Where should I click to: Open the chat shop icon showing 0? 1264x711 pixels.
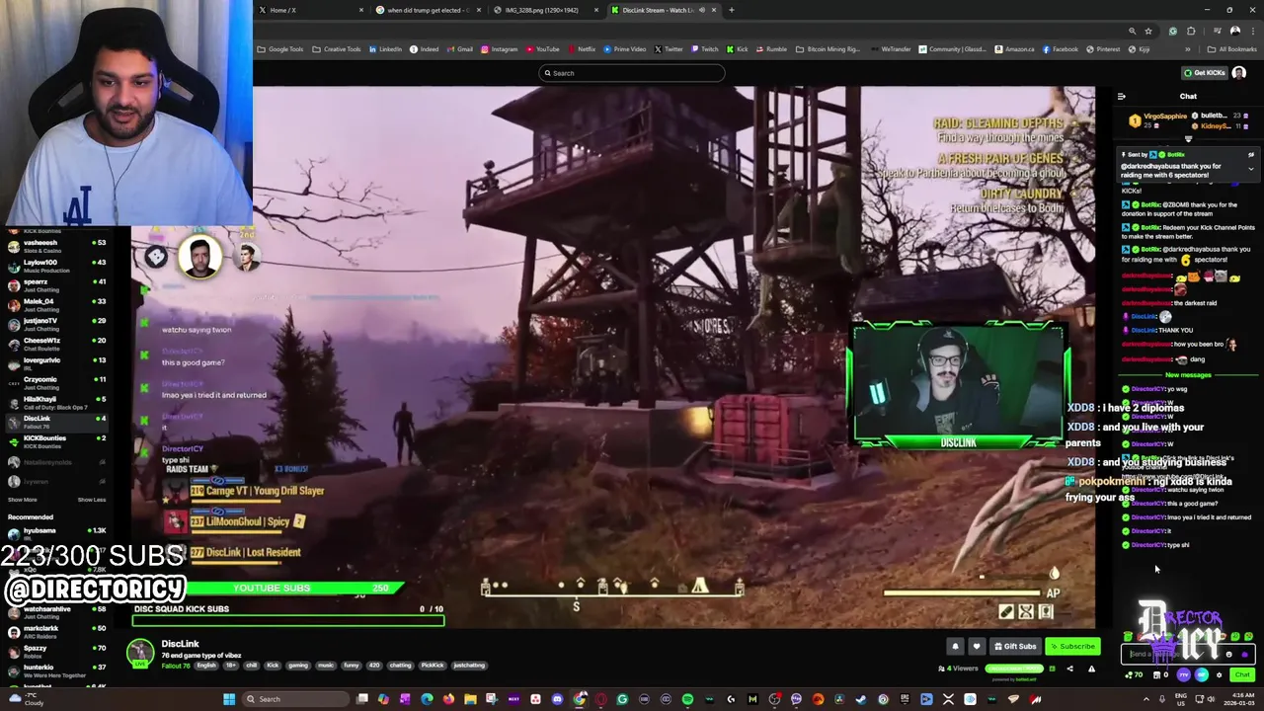click(1161, 675)
